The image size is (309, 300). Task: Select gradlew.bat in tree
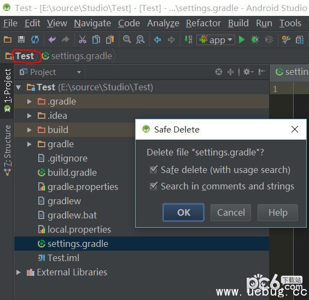point(72,215)
